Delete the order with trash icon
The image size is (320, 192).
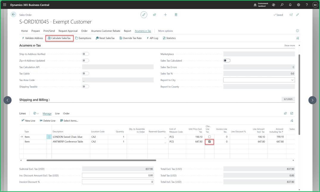[176, 15]
